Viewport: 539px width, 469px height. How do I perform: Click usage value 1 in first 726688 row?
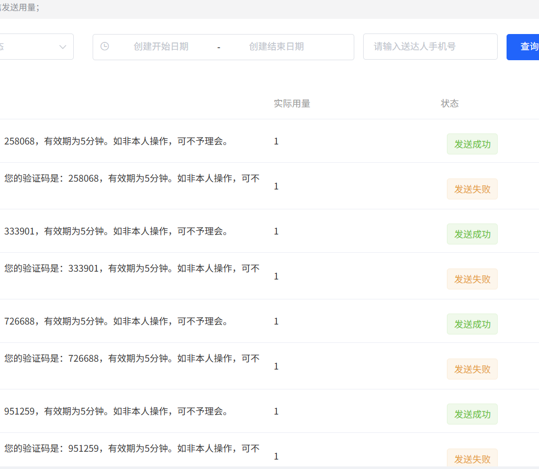276,321
